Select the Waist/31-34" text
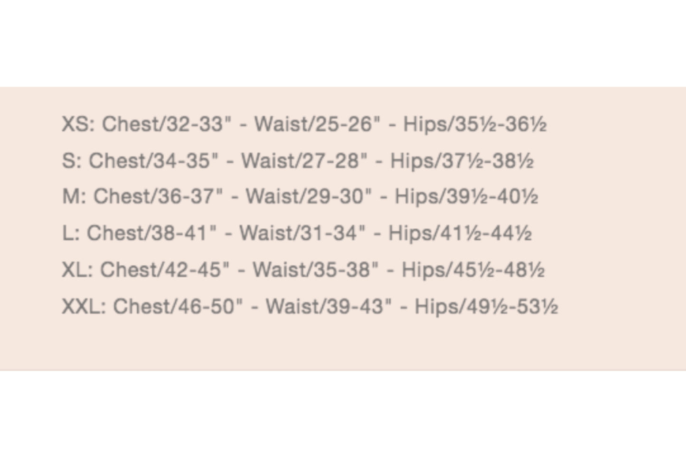The height and width of the screenshot is (457, 686). click(x=302, y=233)
